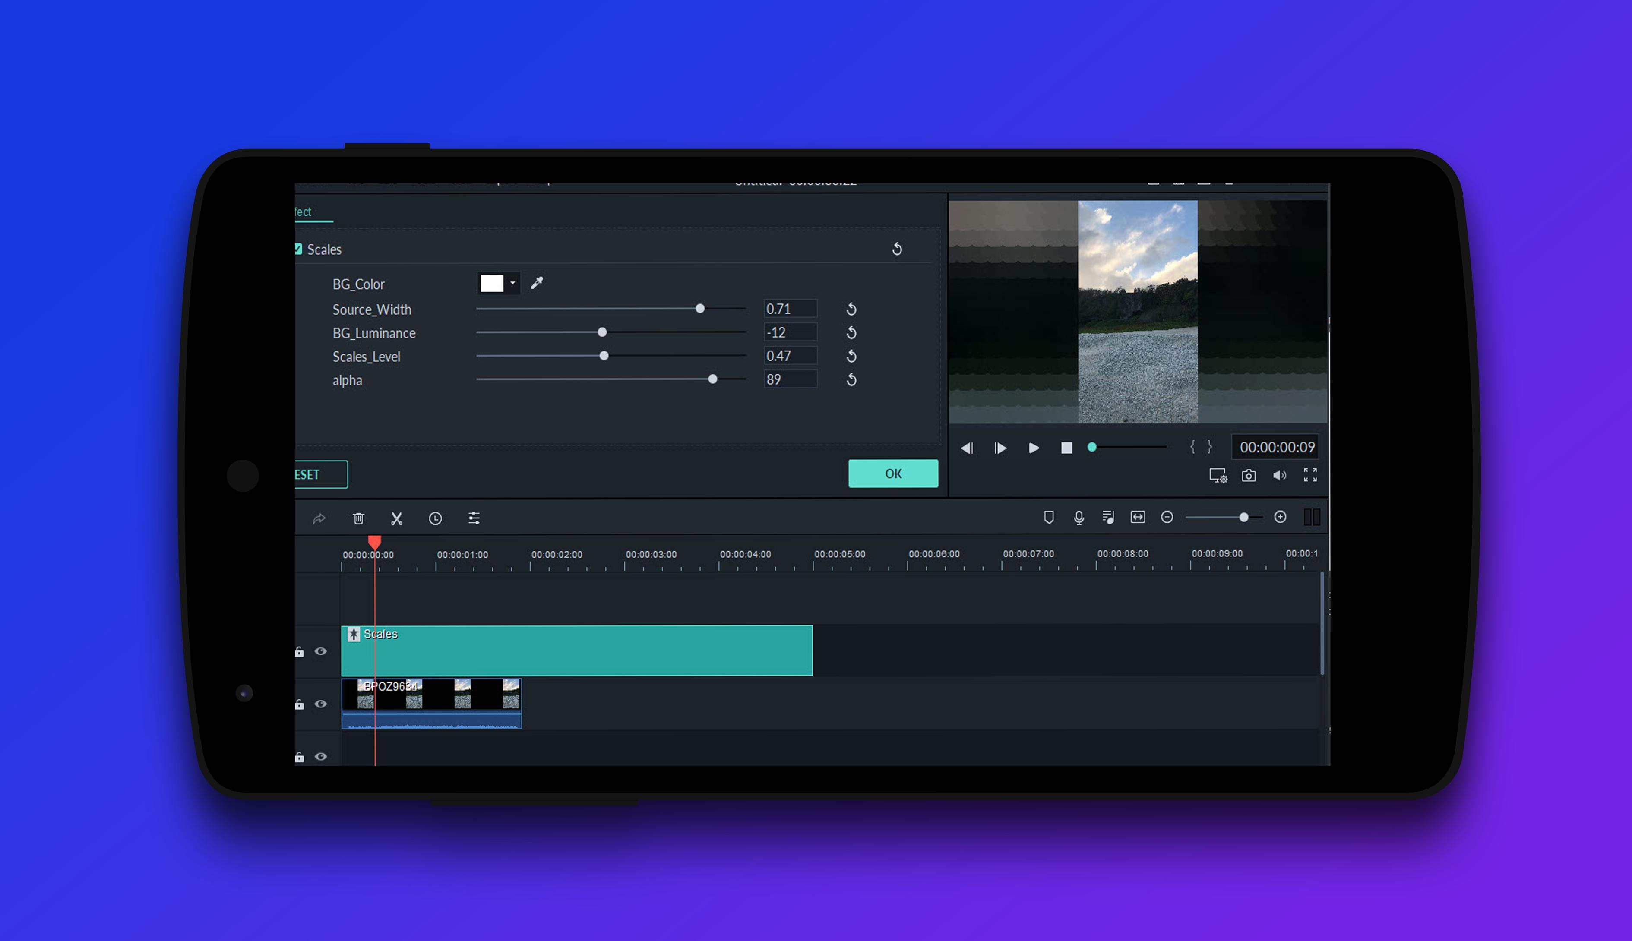Image resolution: width=1632 pixels, height=941 pixels.
Task: Reset the Scales_Level value
Action: coord(851,356)
